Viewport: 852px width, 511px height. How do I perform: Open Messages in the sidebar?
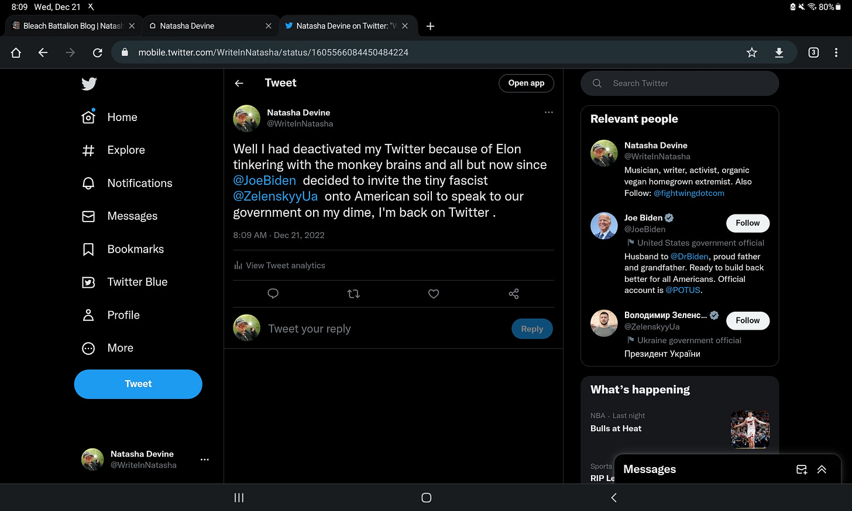coord(119,216)
